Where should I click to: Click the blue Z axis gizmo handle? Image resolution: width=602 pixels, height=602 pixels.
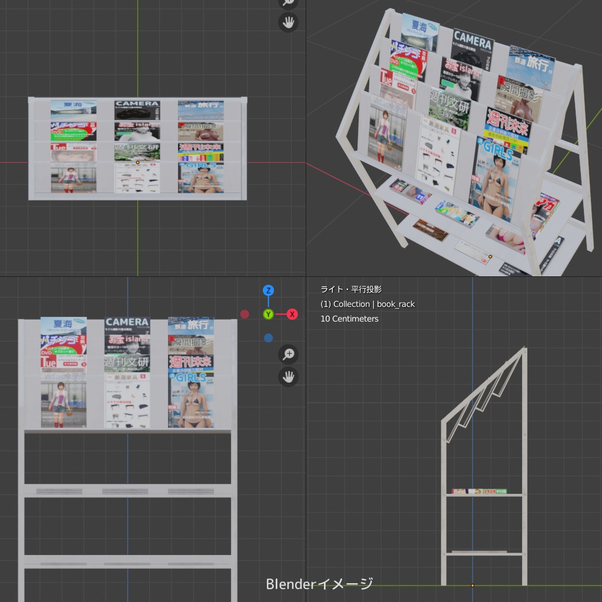click(268, 290)
